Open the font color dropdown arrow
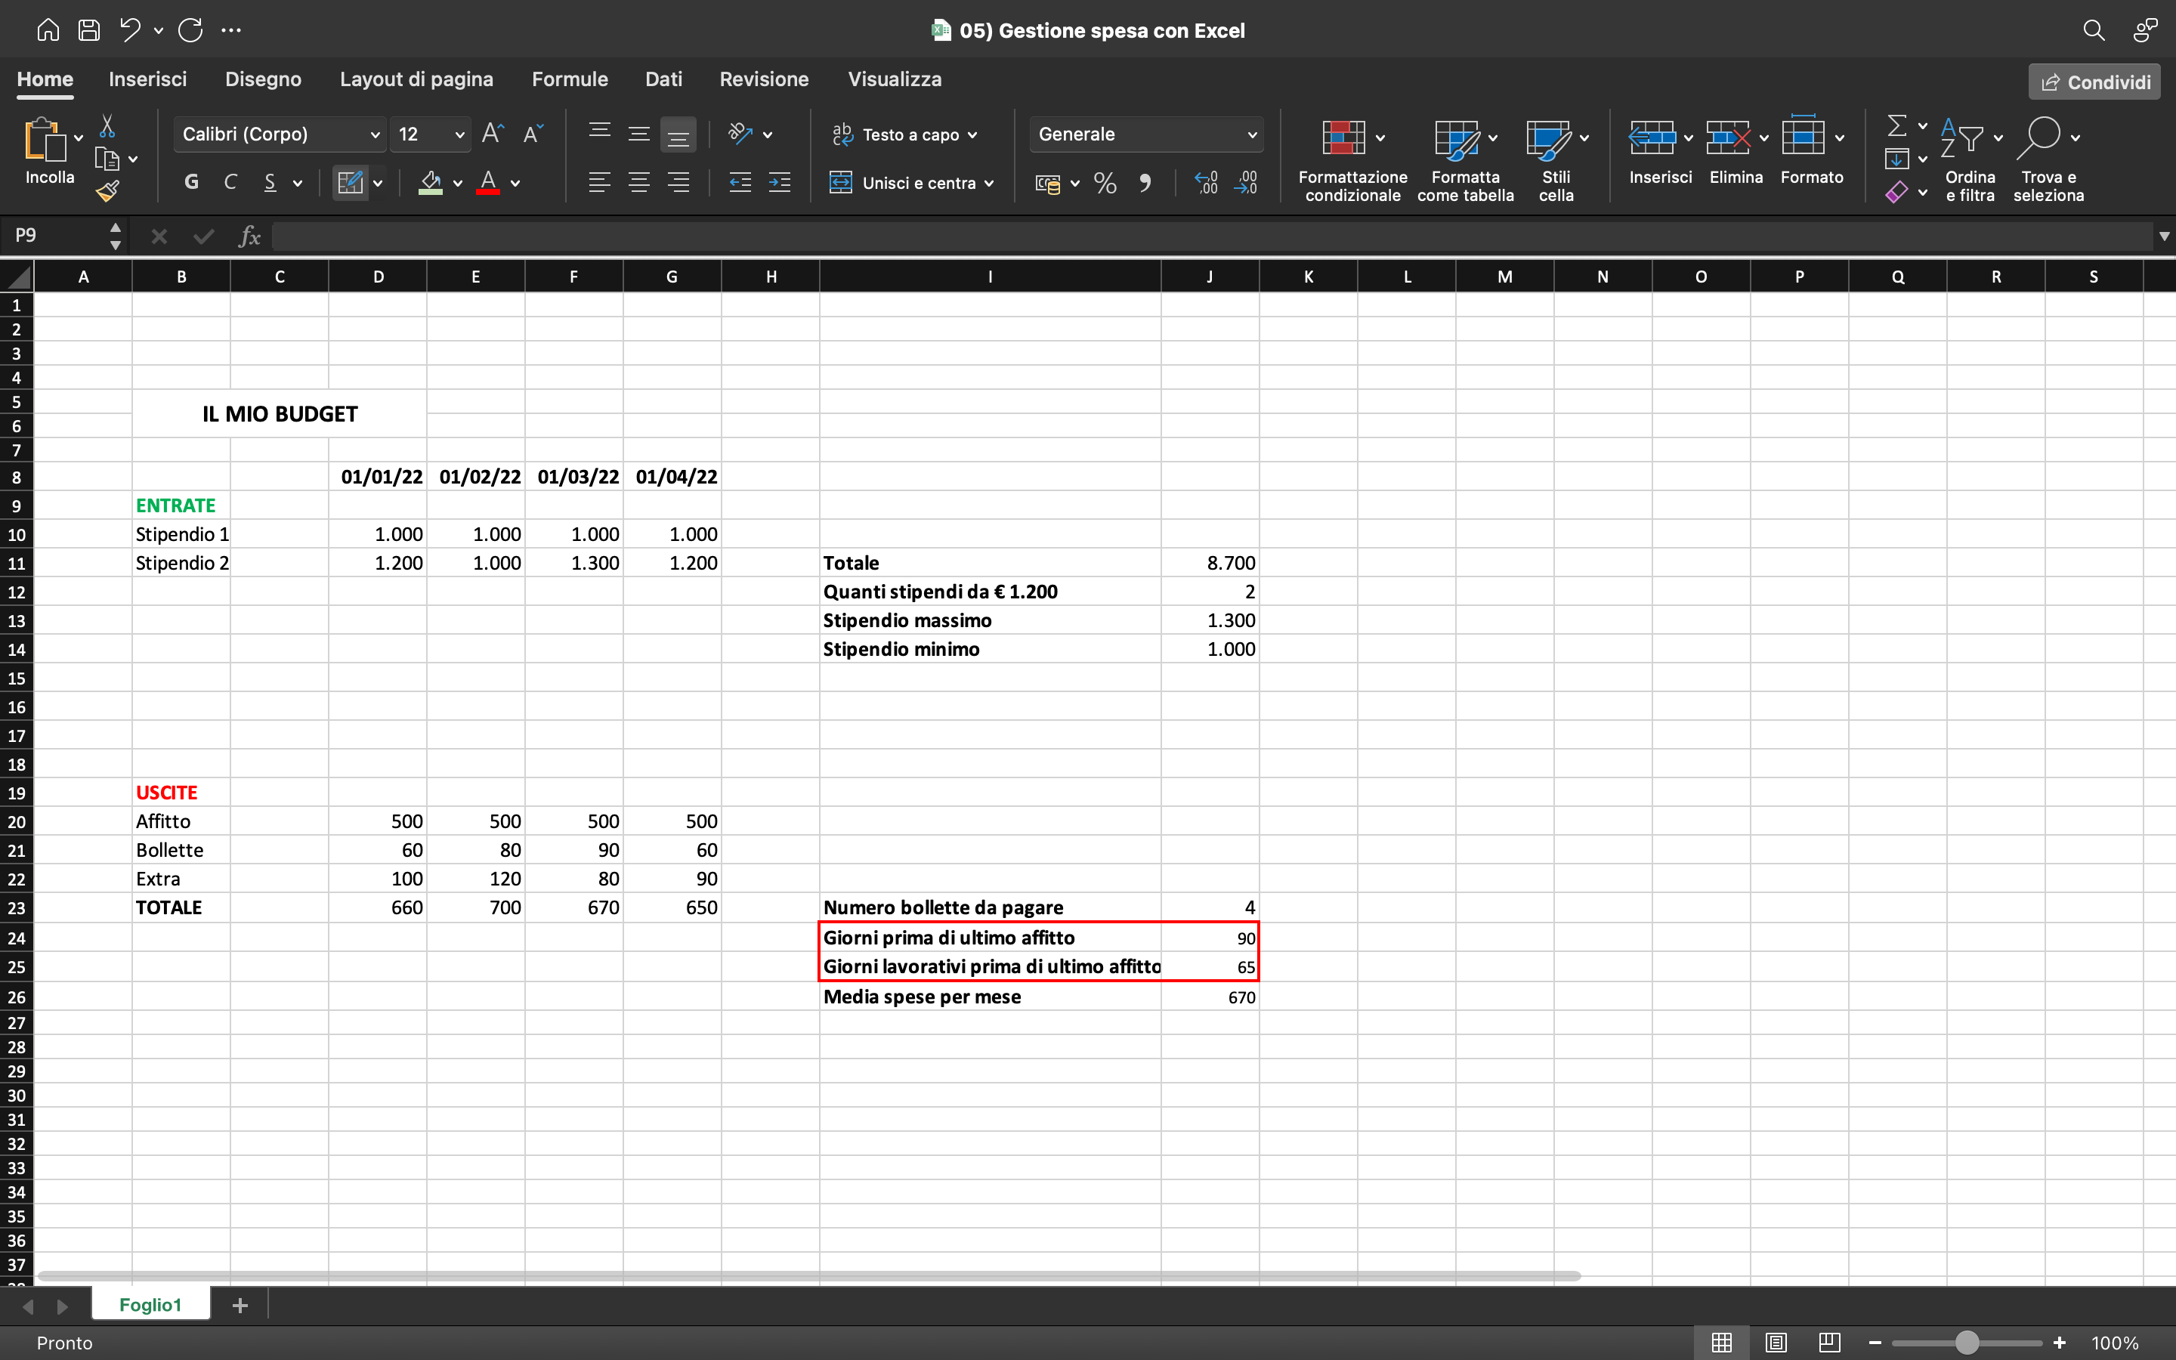 tap(515, 183)
